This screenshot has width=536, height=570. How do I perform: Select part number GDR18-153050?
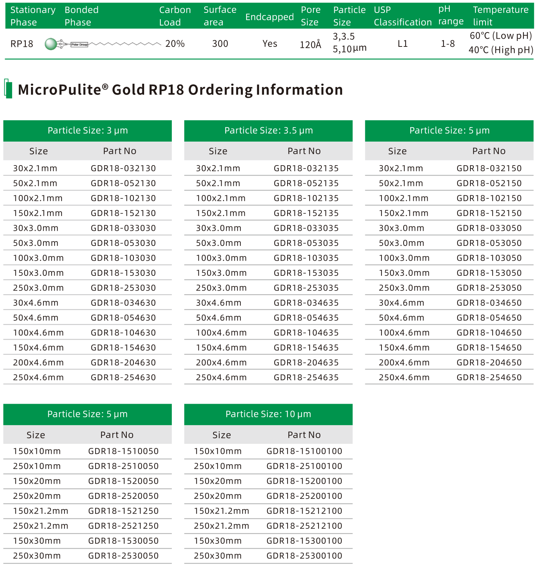tap(489, 273)
